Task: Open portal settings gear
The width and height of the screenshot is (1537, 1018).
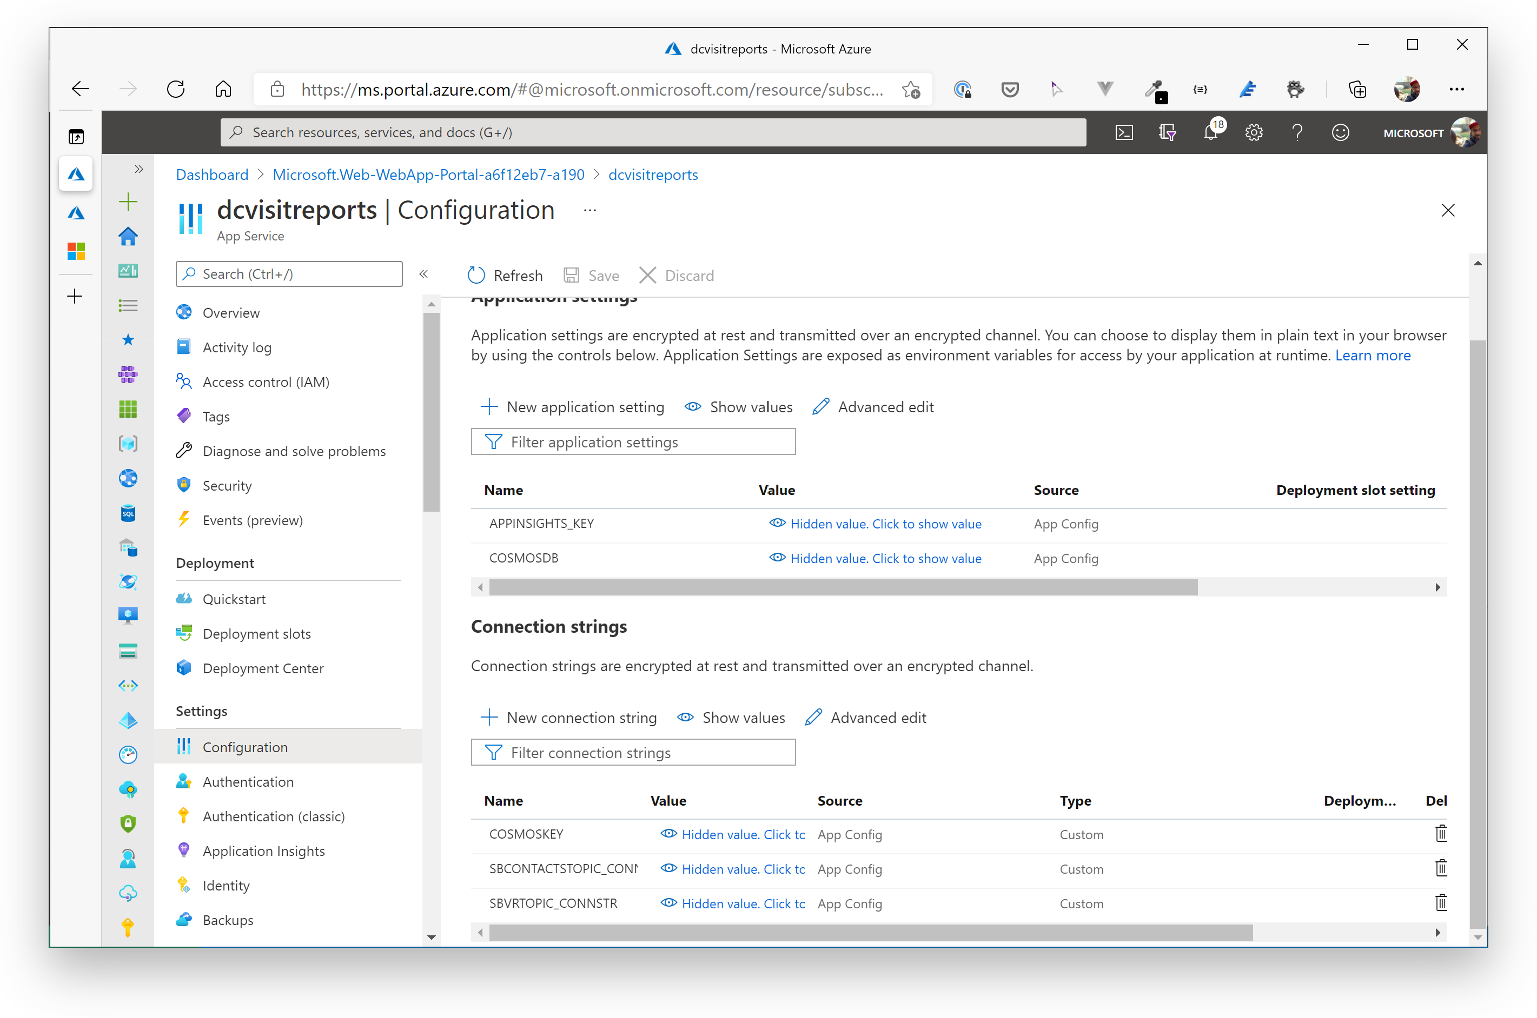Action: click(1253, 132)
